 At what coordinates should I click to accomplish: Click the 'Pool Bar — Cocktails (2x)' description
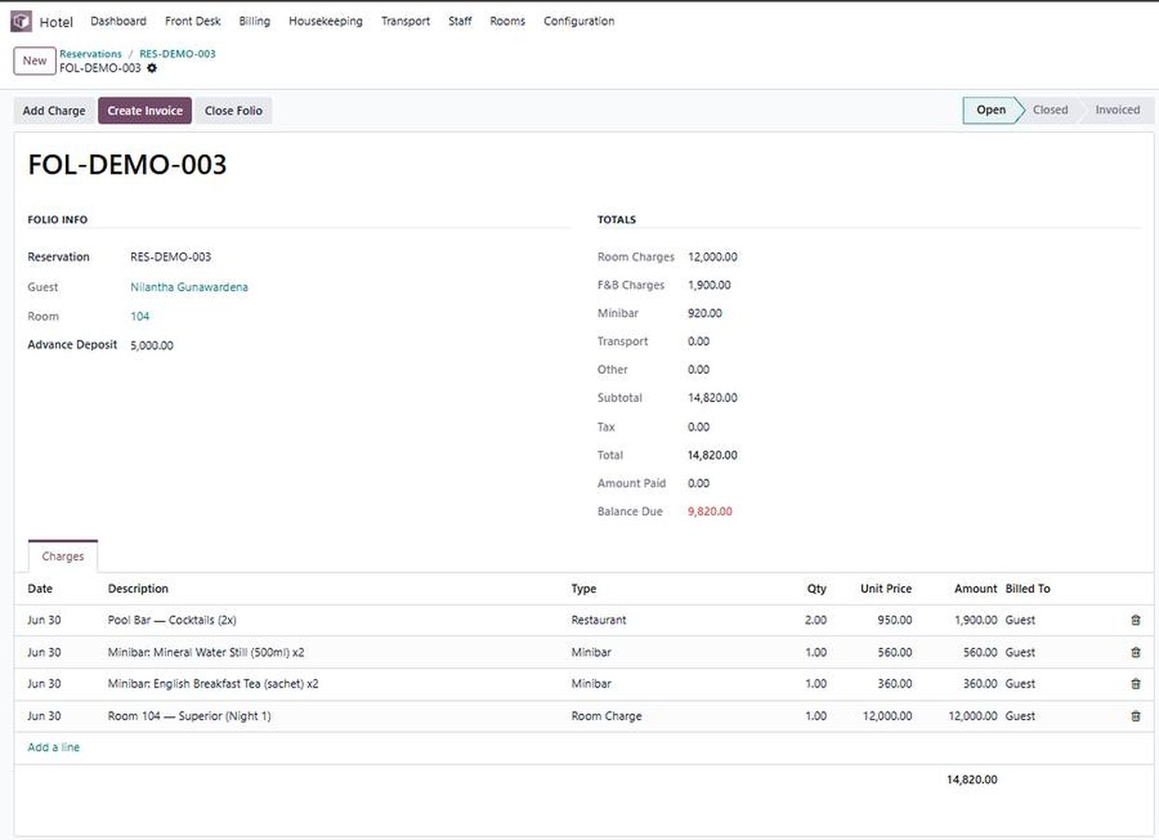(172, 620)
